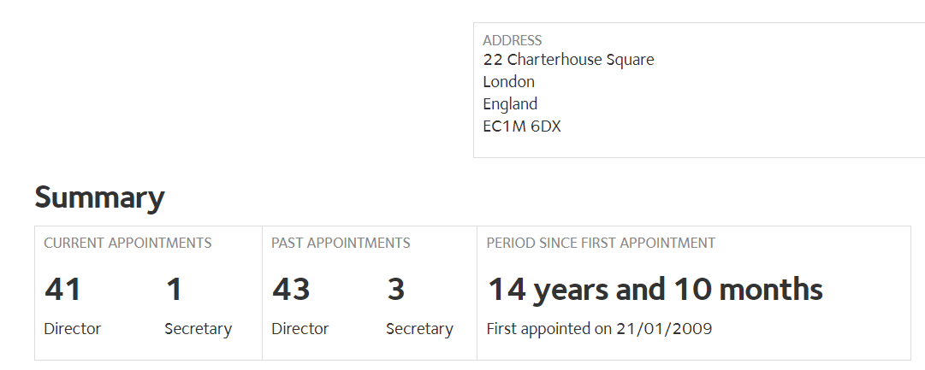Click the ADDRESS label
The width and height of the screenshot is (925, 370).
[512, 40]
